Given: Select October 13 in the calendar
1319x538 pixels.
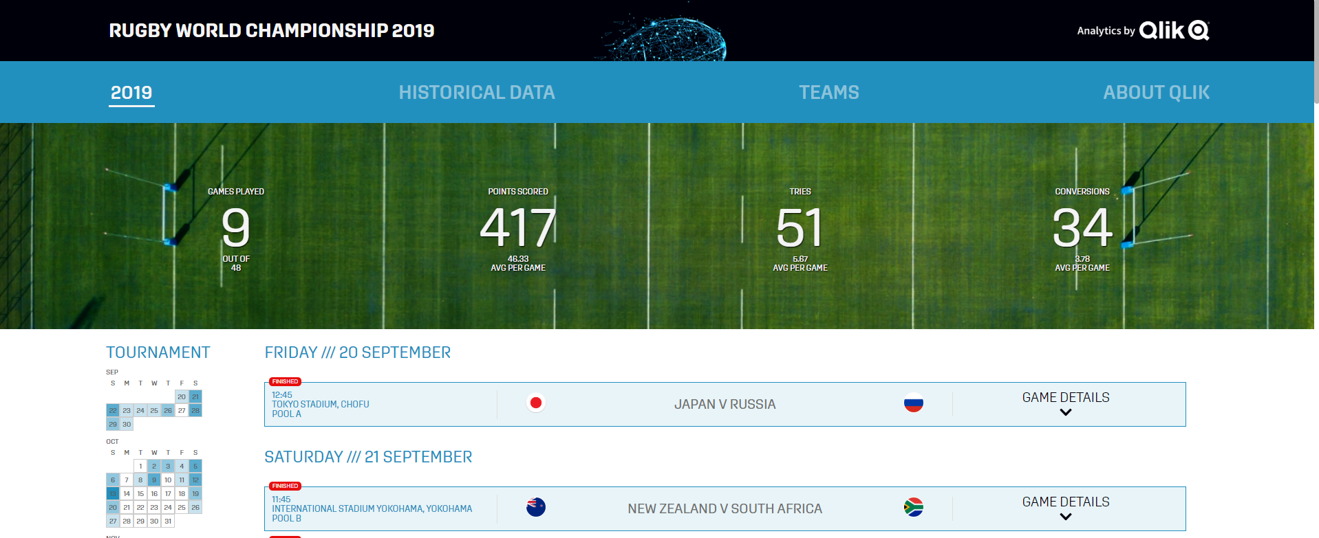Looking at the screenshot, I should click(x=113, y=493).
